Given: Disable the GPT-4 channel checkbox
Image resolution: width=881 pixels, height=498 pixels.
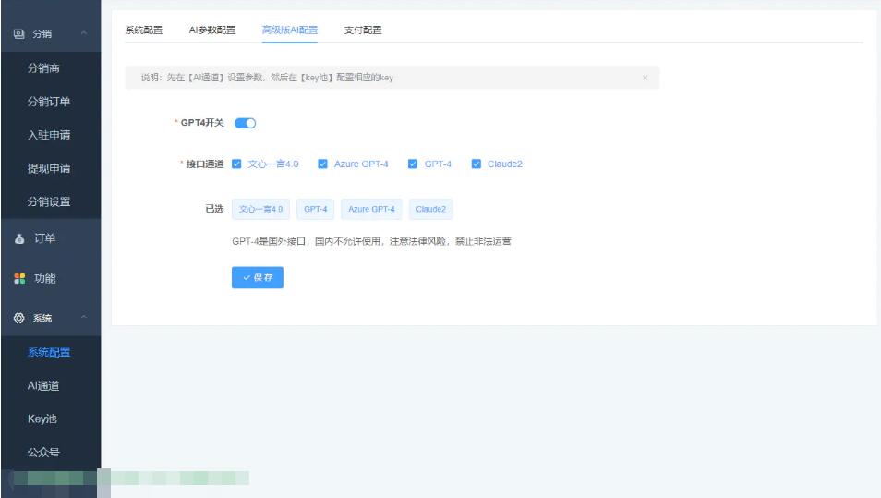Looking at the screenshot, I should [413, 164].
